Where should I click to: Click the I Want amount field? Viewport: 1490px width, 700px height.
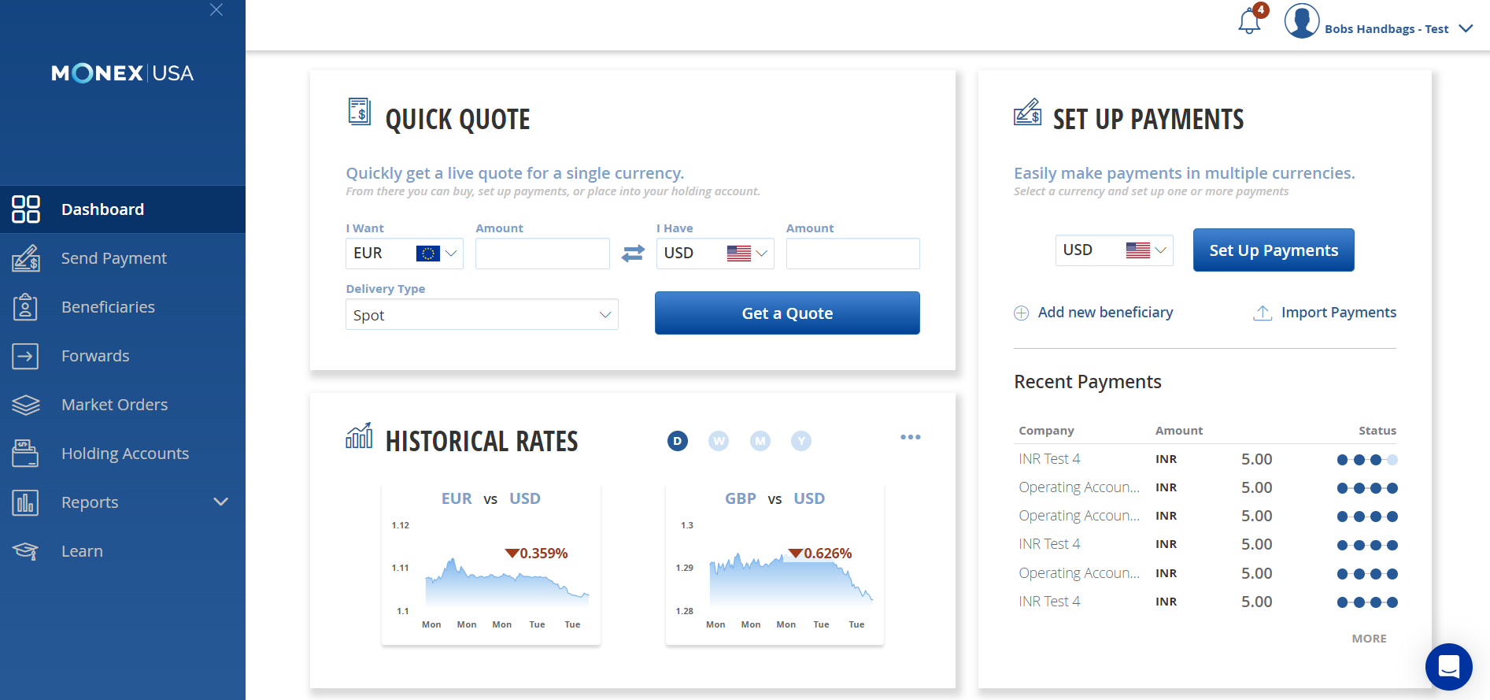coord(542,254)
